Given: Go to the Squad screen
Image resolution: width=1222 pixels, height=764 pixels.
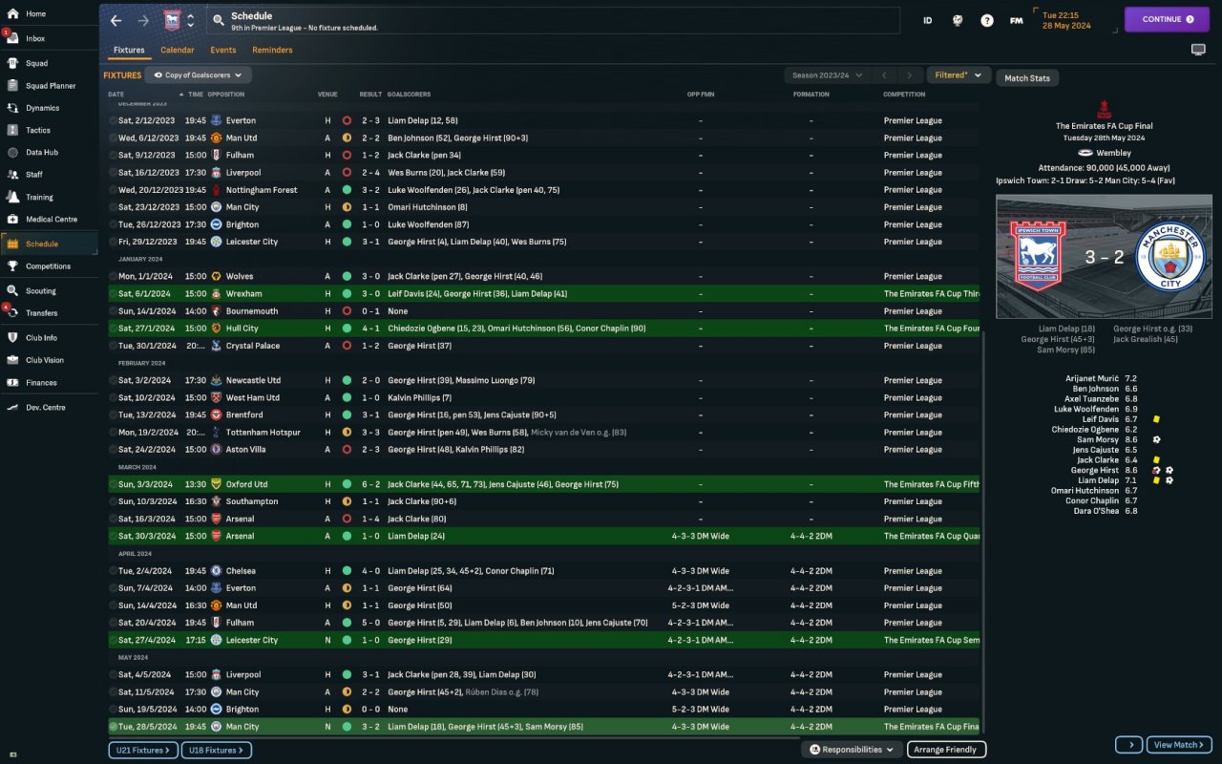Looking at the screenshot, I should pyautogui.click(x=36, y=63).
